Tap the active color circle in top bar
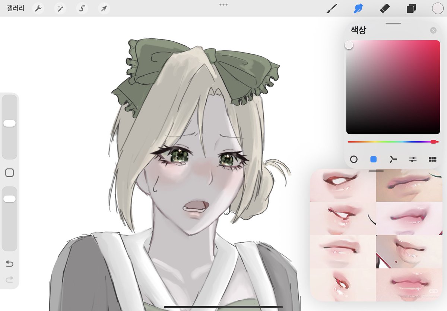Image resolution: width=447 pixels, height=311 pixels. (x=438, y=8)
